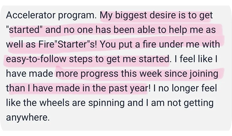Tap the highlighted "more progress" text
Viewport: 232px width, 136px height.
coord(87,74)
